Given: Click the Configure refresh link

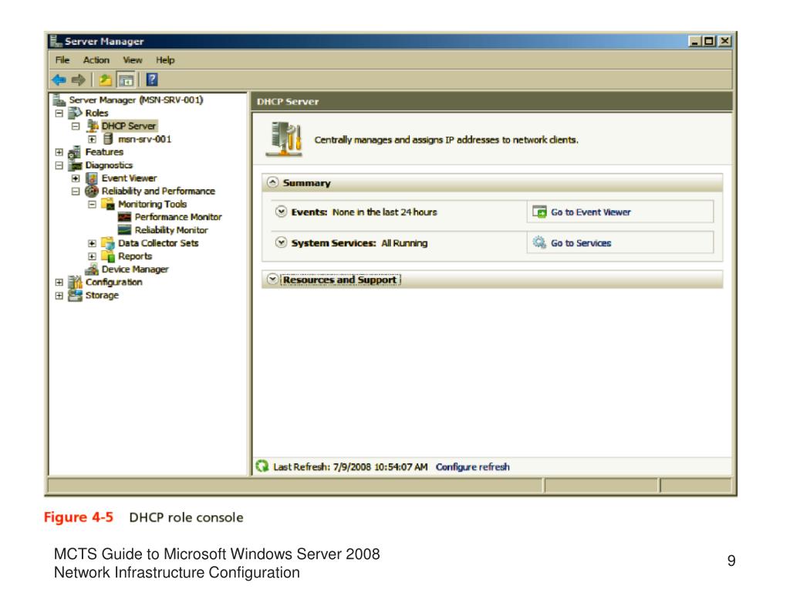Looking at the screenshot, I should tap(473, 467).
